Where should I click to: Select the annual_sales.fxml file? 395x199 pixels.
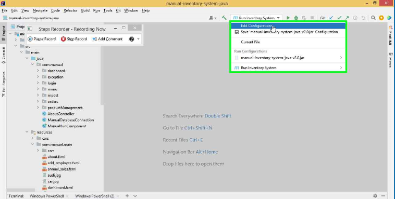62,169
